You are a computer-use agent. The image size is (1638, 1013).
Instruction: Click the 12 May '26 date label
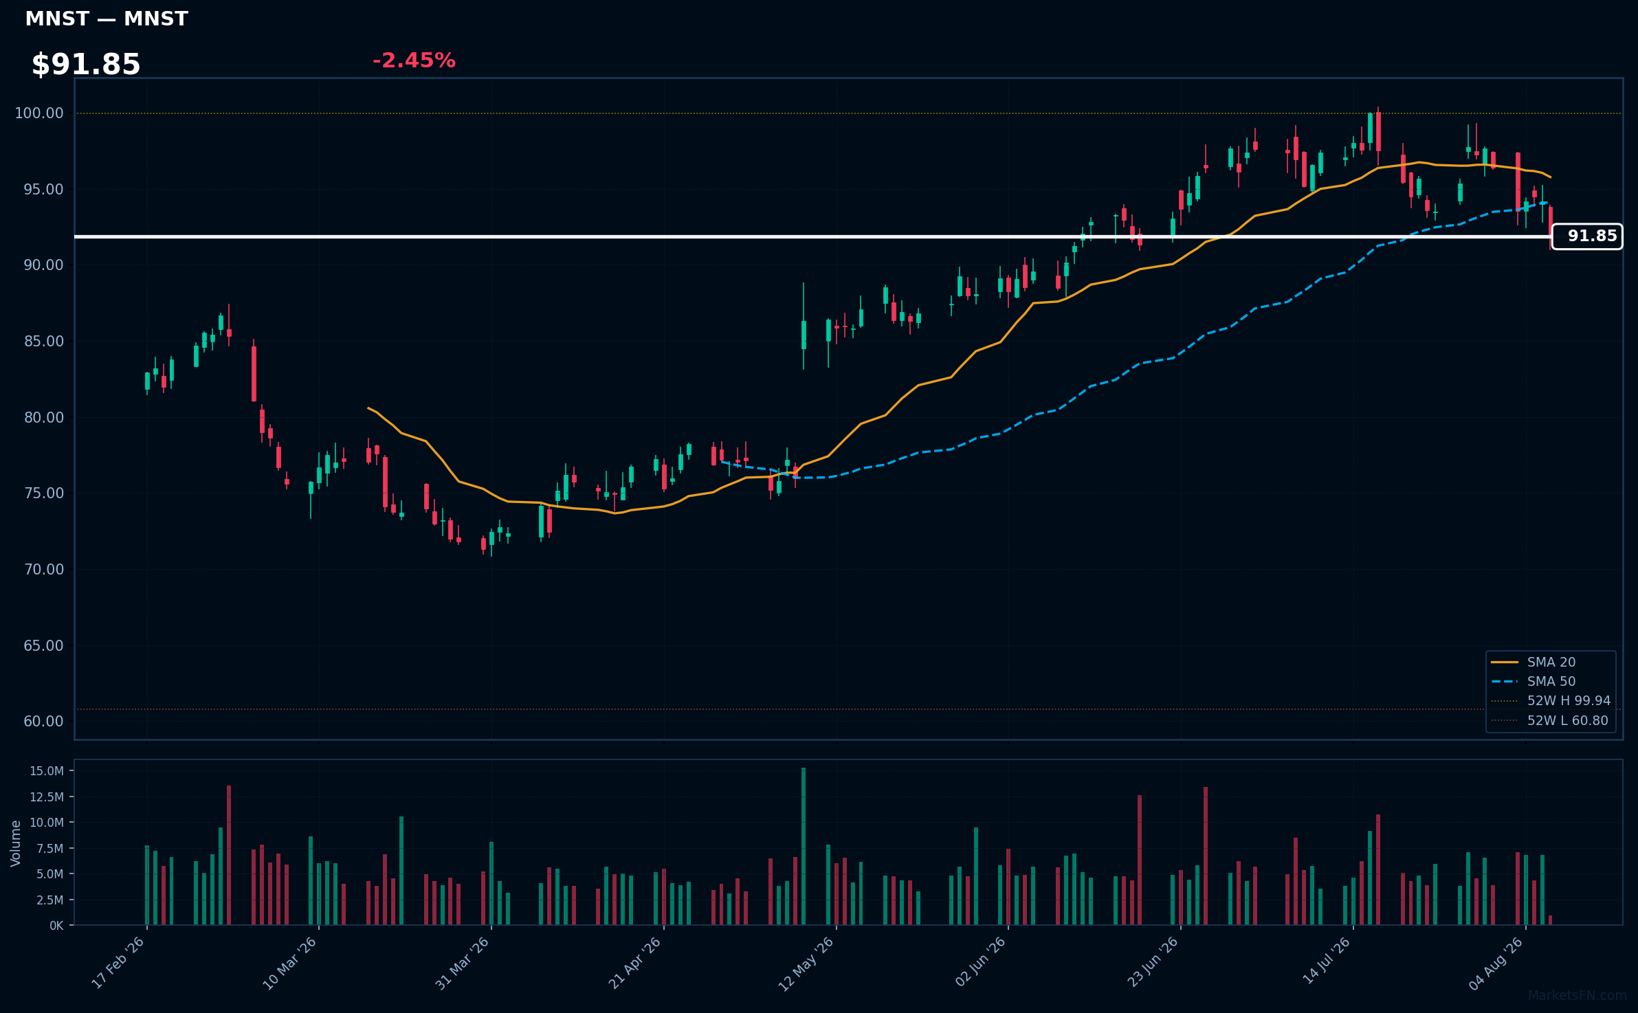(806, 963)
